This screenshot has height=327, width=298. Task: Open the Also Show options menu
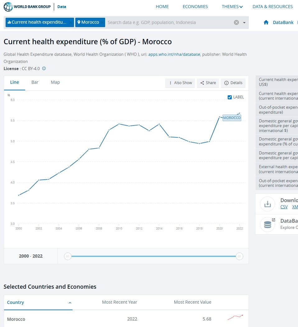click(180, 83)
